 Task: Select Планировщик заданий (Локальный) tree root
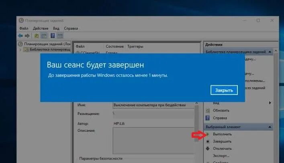coord(47,44)
